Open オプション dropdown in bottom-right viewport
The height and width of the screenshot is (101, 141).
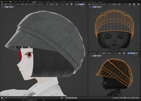(136, 56)
